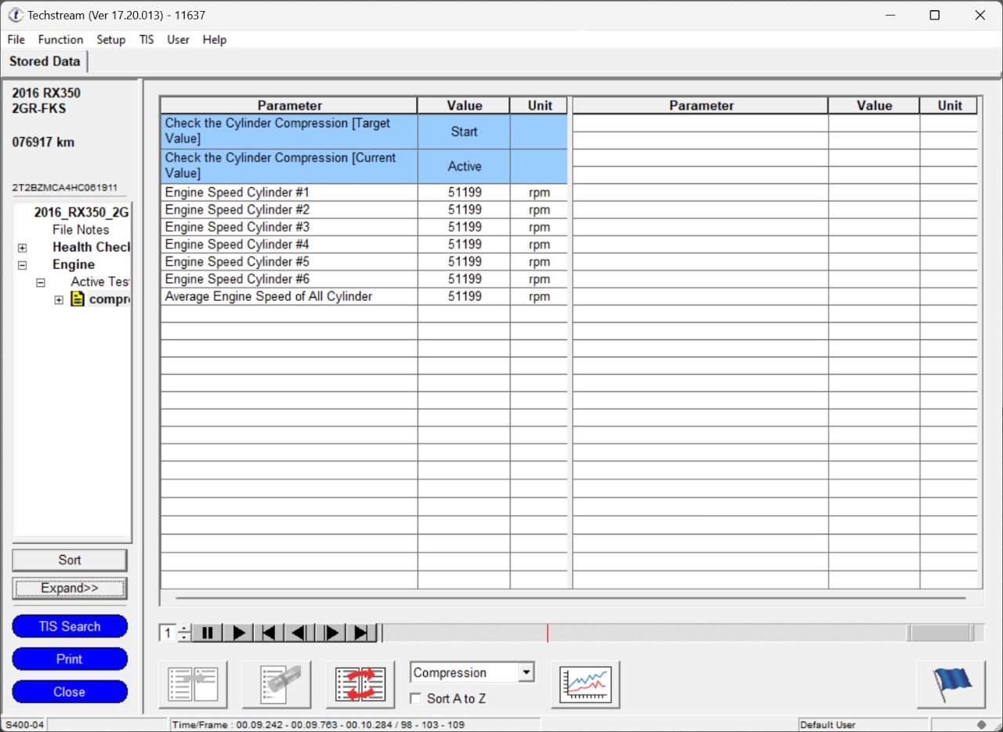This screenshot has height=732, width=1003.
Task: Open the line graph view icon
Action: point(585,684)
